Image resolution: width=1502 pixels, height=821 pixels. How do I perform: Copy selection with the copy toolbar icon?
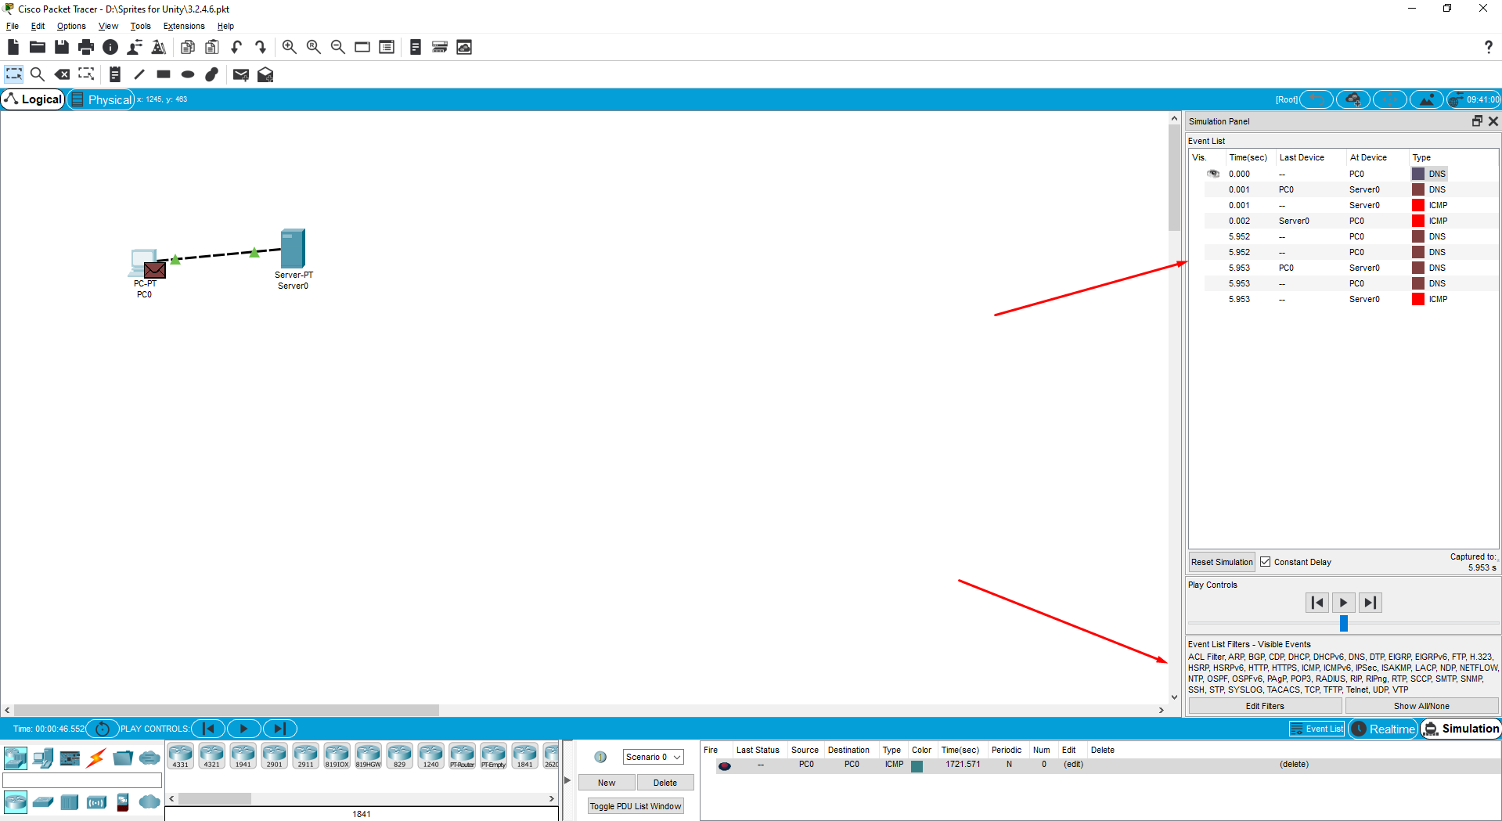tap(187, 47)
